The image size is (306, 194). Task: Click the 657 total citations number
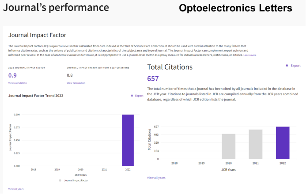pyautogui.click(x=152, y=78)
